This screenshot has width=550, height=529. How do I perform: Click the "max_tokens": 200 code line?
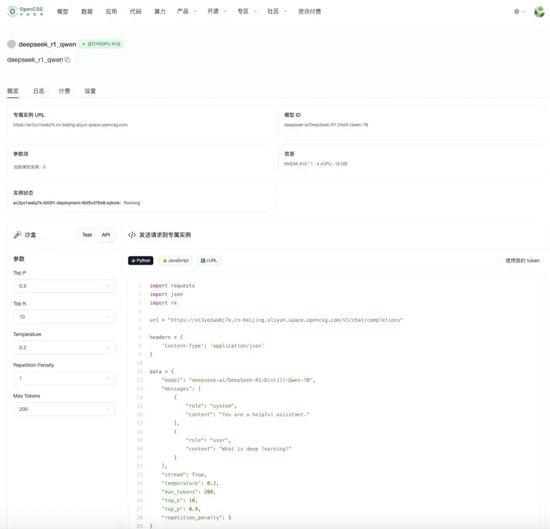point(188,492)
